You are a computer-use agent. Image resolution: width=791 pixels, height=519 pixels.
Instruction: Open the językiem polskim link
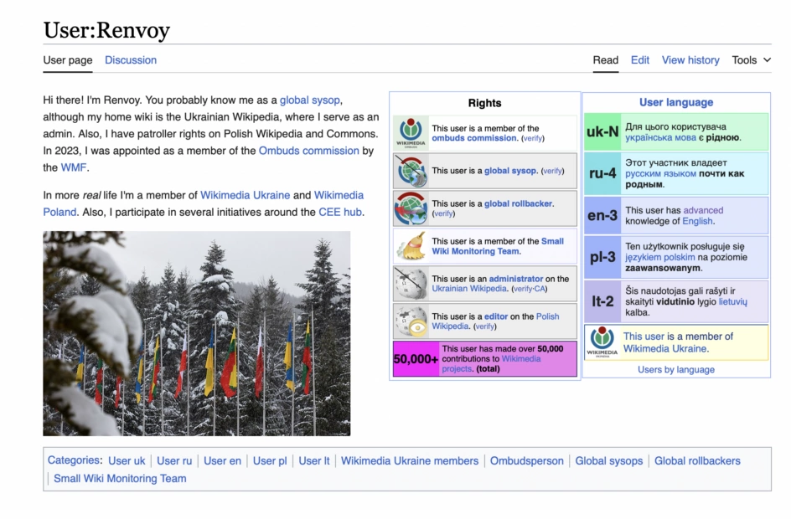point(659,258)
